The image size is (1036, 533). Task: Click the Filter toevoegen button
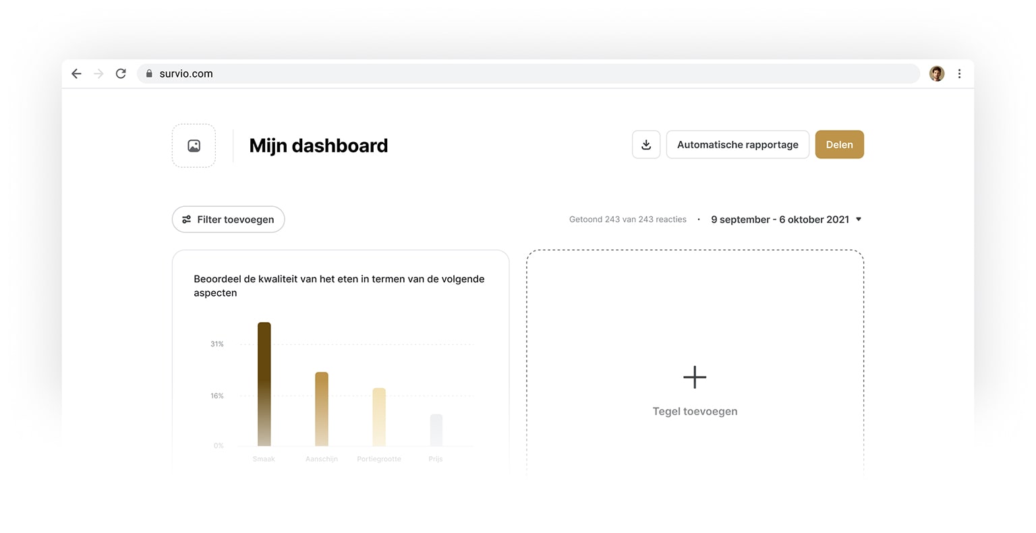(228, 219)
